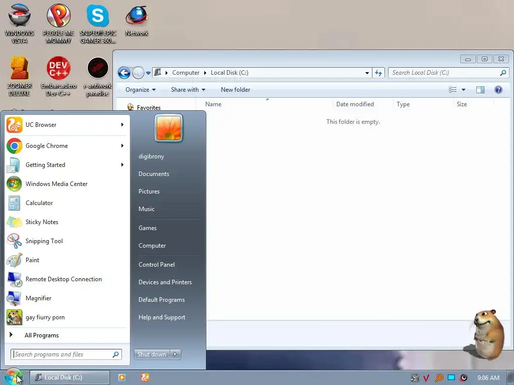Open Devices and Printers link
Viewport: 514px width, 385px height.
pyautogui.click(x=165, y=282)
